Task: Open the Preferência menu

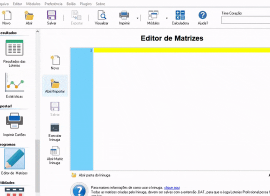Action: [x=53, y=4]
